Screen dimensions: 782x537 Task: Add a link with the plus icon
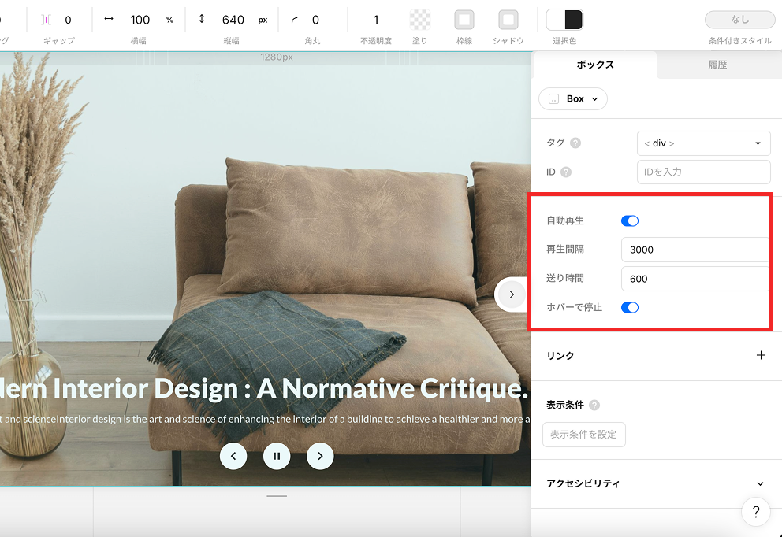point(761,355)
